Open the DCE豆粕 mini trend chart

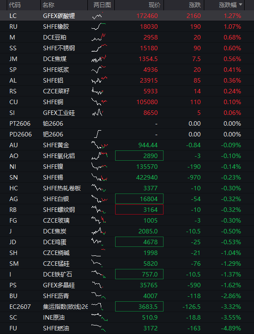tap(99, 37)
